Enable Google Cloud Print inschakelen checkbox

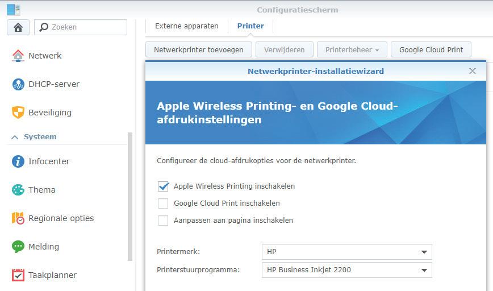(164, 203)
